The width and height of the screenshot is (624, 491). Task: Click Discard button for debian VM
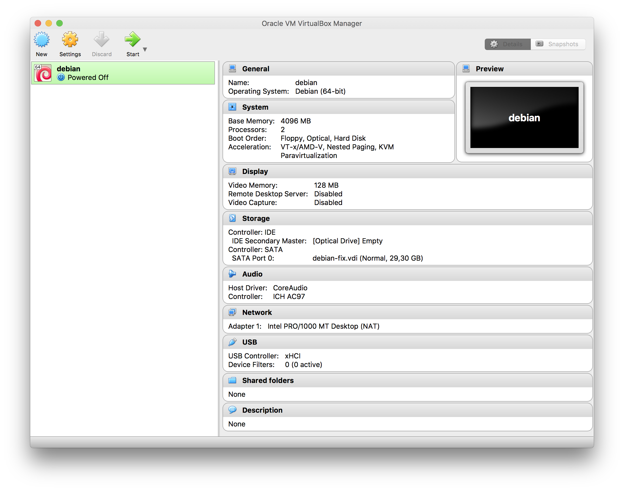click(x=101, y=43)
